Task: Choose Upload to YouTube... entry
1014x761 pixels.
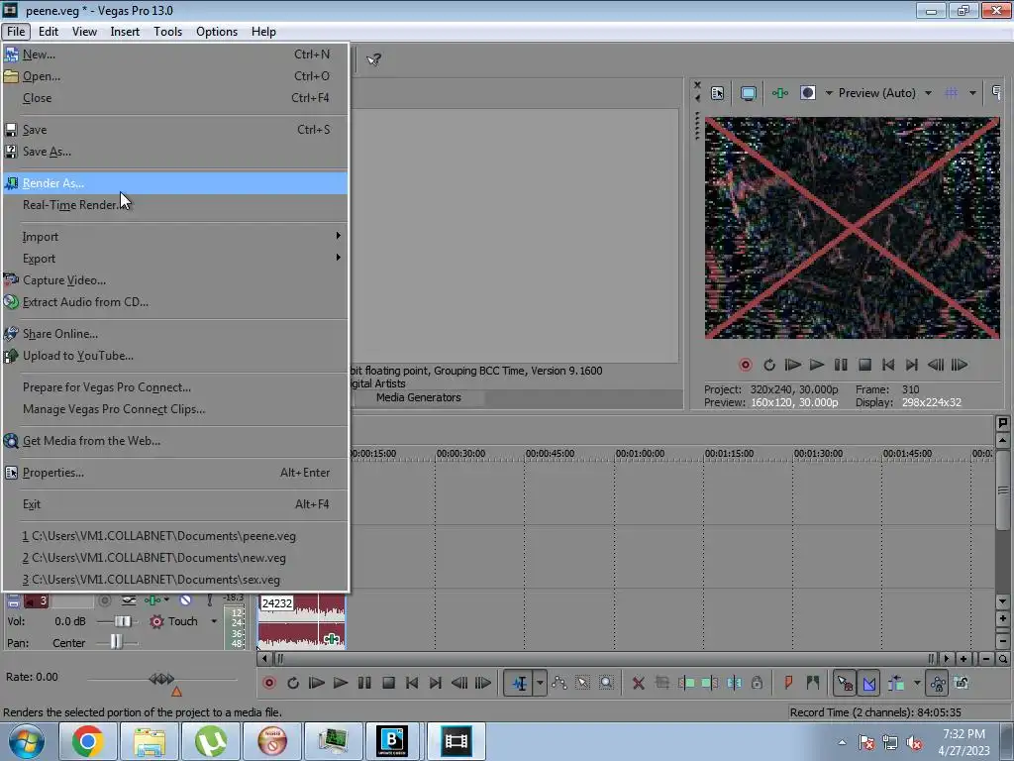Action: point(175,356)
